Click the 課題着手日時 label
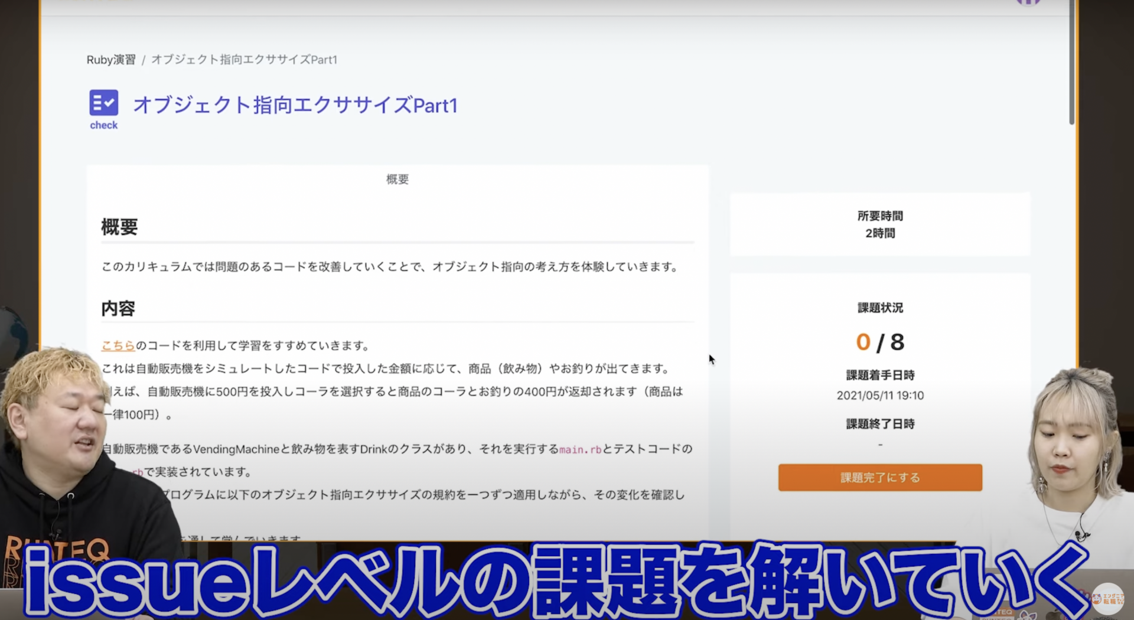Viewport: 1134px width, 620px height. [x=880, y=375]
